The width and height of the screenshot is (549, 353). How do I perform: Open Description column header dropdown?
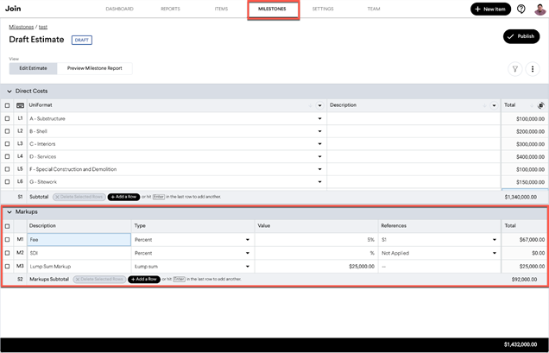coord(494,105)
